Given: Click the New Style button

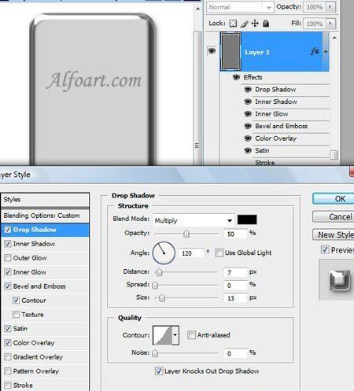Looking at the screenshot, I should pos(334,234).
